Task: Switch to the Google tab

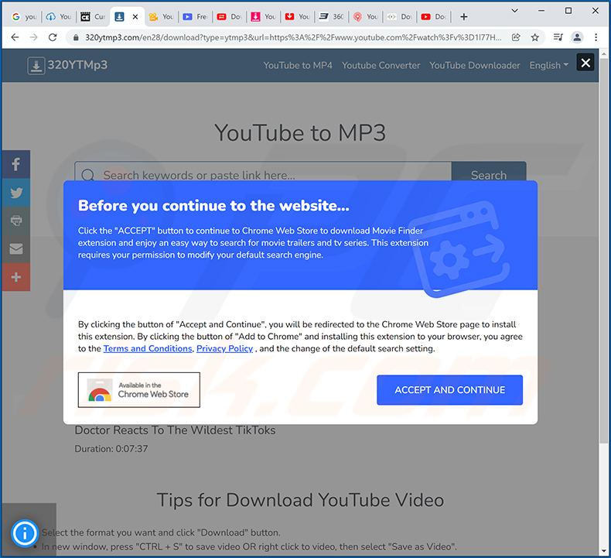Action: pos(24,17)
